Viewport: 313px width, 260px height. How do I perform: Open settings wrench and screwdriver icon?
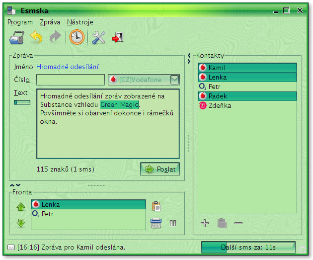[98, 37]
